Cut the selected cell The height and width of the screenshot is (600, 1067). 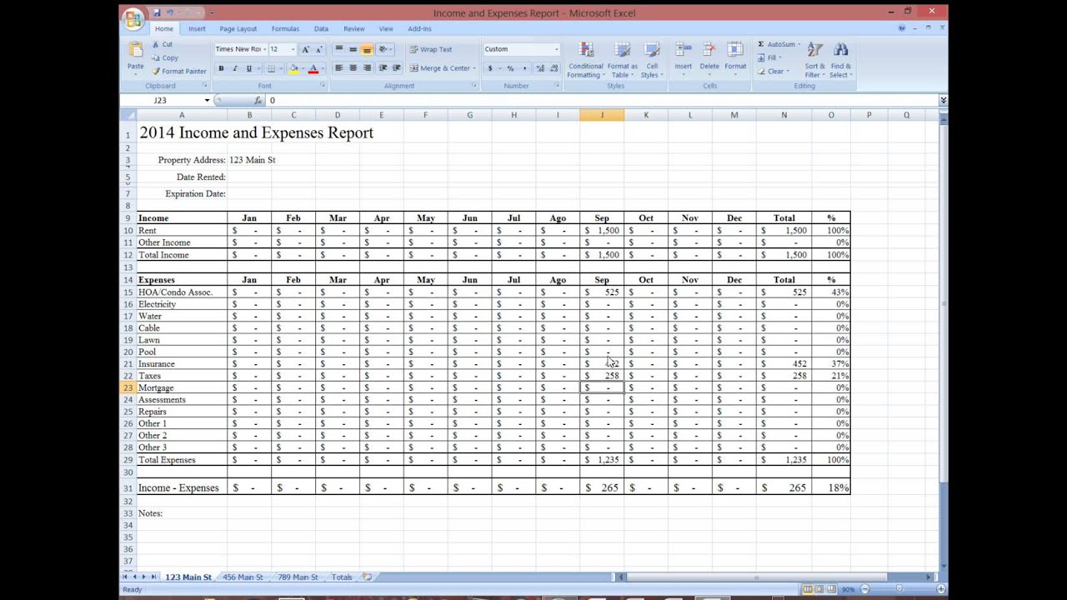[x=163, y=44]
